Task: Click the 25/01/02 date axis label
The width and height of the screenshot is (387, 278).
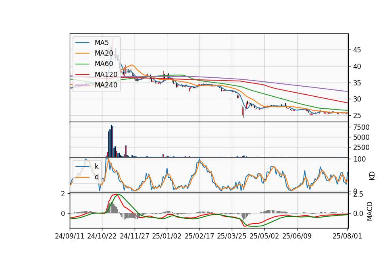Action: 166,236
